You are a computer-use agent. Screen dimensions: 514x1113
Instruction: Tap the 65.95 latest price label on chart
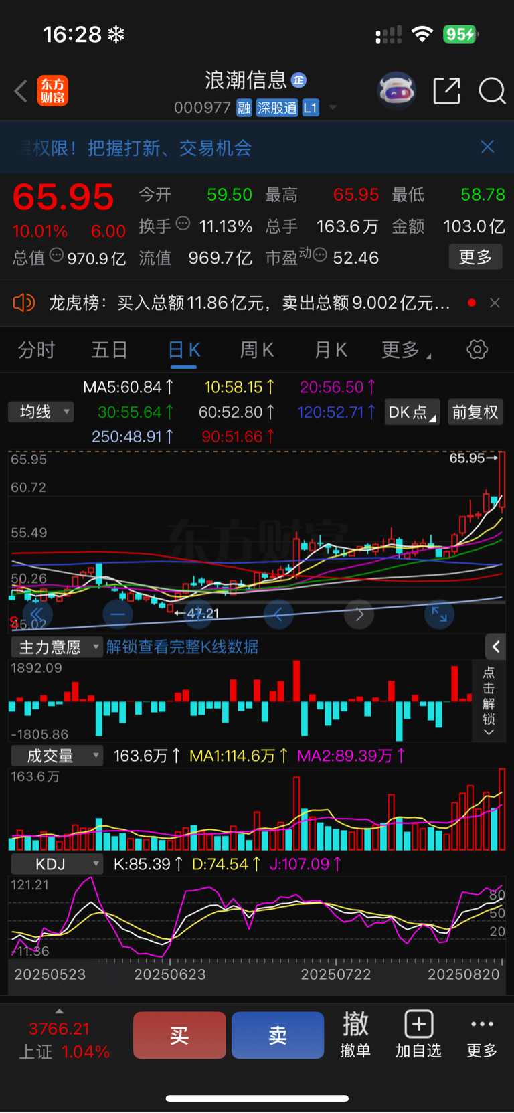474,458
